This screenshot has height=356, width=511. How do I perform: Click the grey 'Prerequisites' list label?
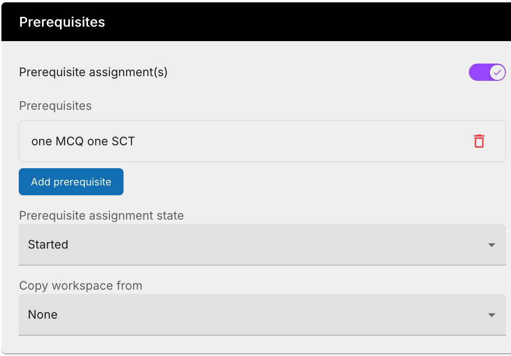55,106
